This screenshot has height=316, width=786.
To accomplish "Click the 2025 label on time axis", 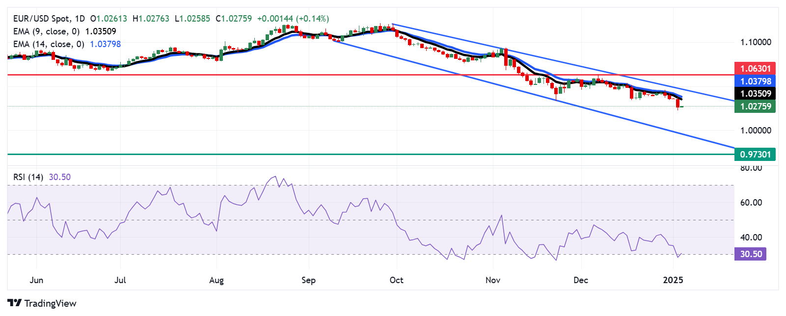I will point(673,280).
